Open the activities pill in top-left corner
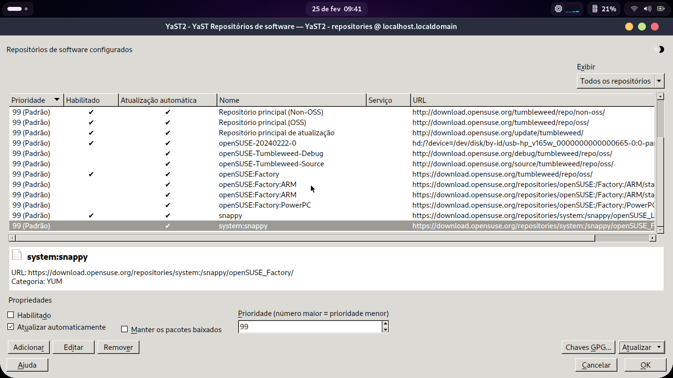Screen dimensions: 673x378 coord(18,9)
